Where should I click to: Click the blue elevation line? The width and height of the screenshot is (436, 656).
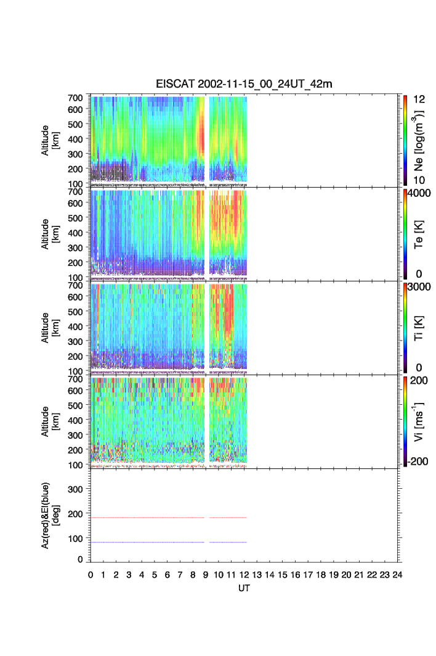coord(148,542)
